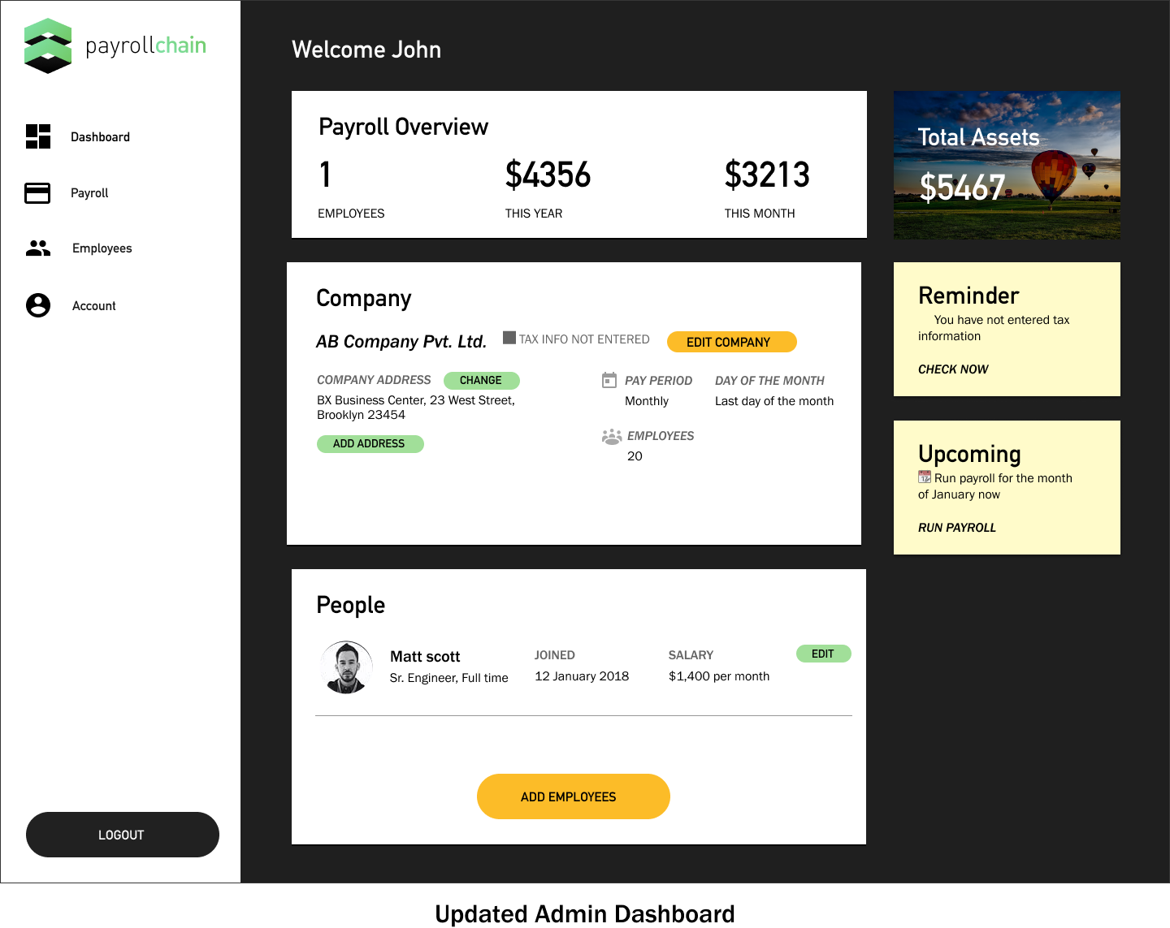Image resolution: width=1170 pixels, height=928 pixels.
Task: Click the Run Payroll link
Action: pyautogui.click(x=956, y=528)
